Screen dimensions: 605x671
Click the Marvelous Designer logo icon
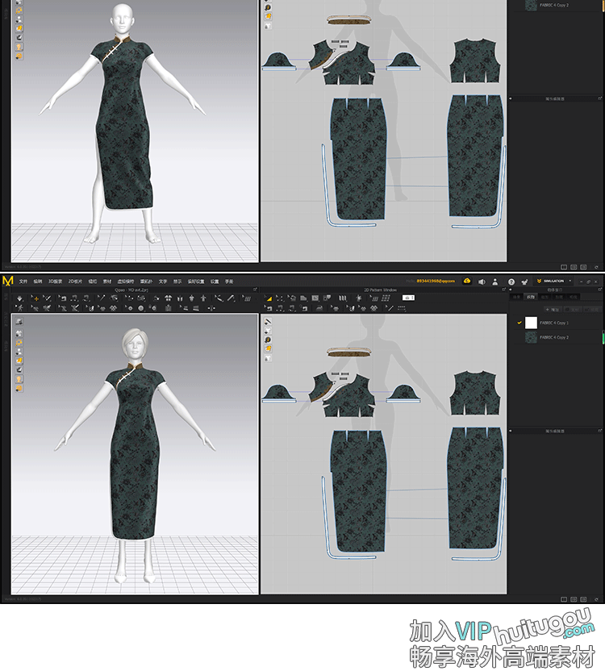point(8,281)
